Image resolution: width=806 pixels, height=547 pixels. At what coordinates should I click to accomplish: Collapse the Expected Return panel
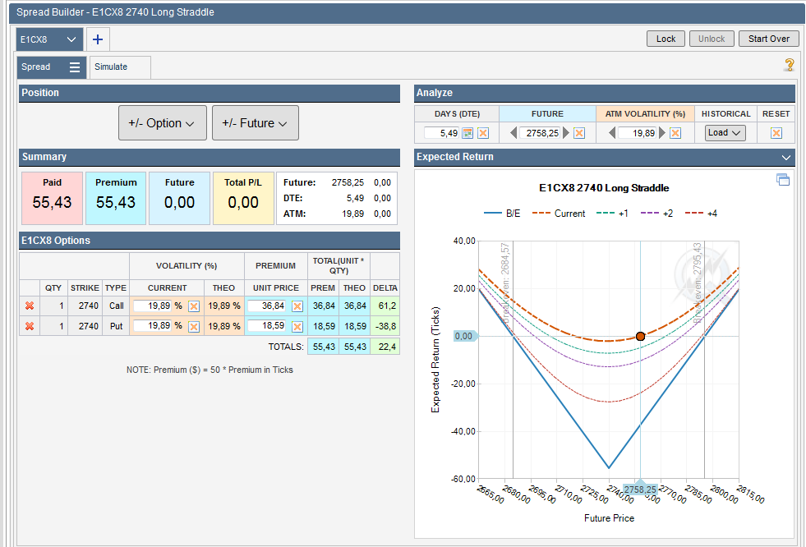[786, 157]
